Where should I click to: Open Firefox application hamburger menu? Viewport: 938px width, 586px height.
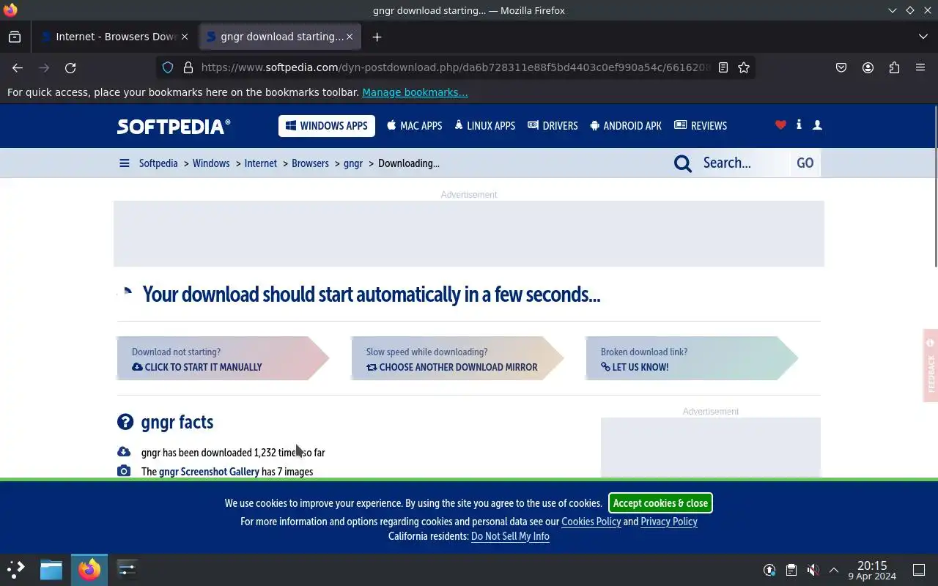920,67
